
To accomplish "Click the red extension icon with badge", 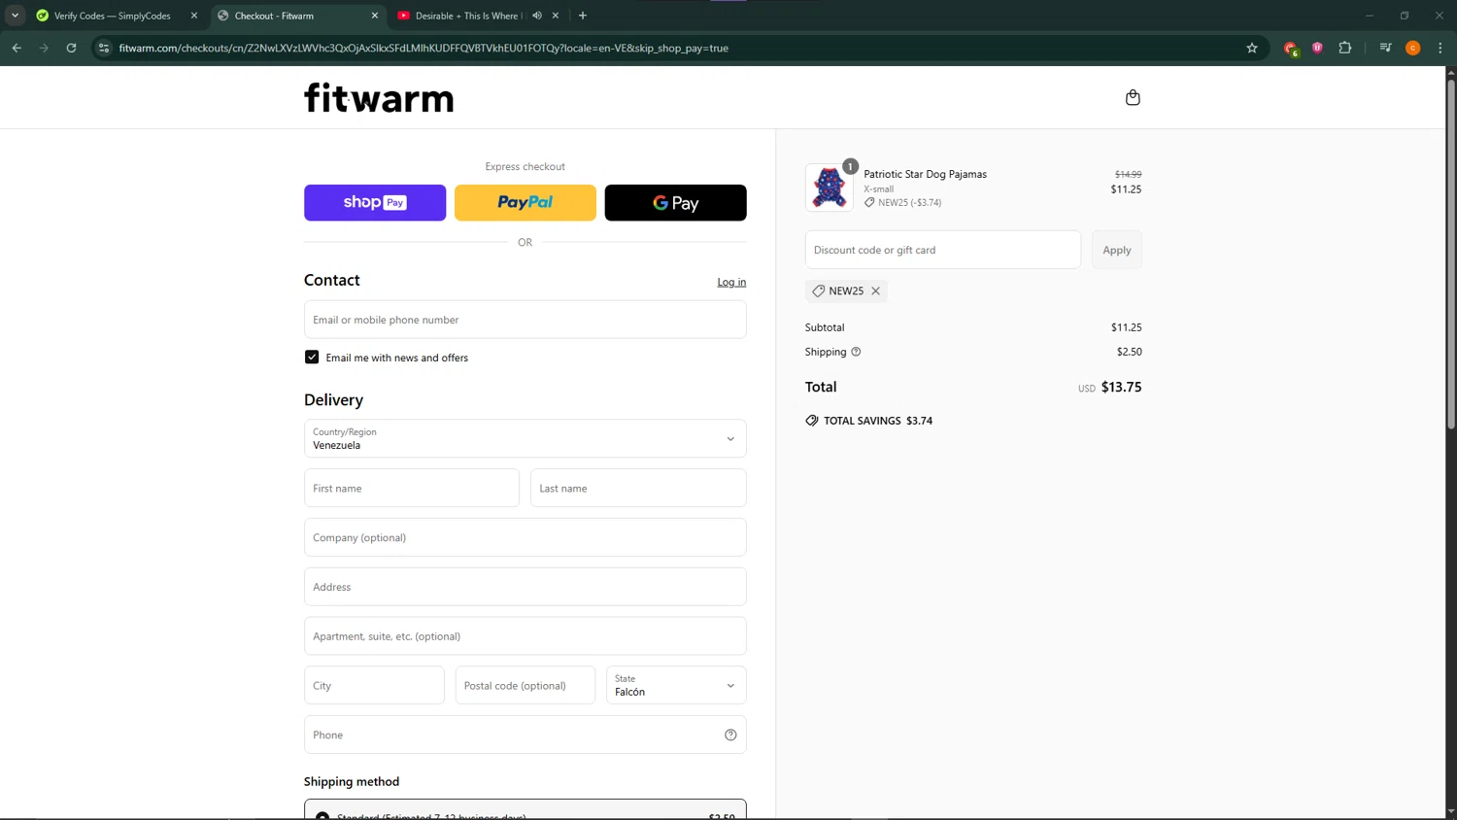I will click(1291, 49).
